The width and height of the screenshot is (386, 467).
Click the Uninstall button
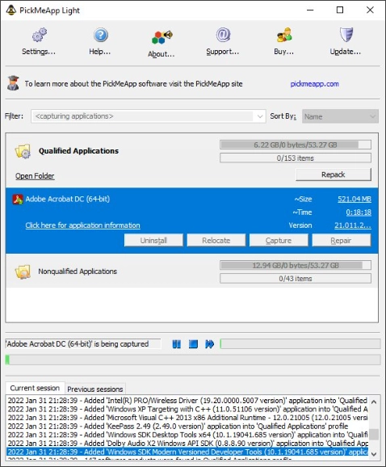[x=153, y=240]
